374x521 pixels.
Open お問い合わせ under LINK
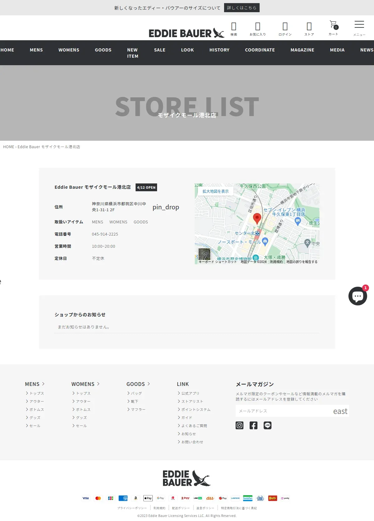point(190,442)
